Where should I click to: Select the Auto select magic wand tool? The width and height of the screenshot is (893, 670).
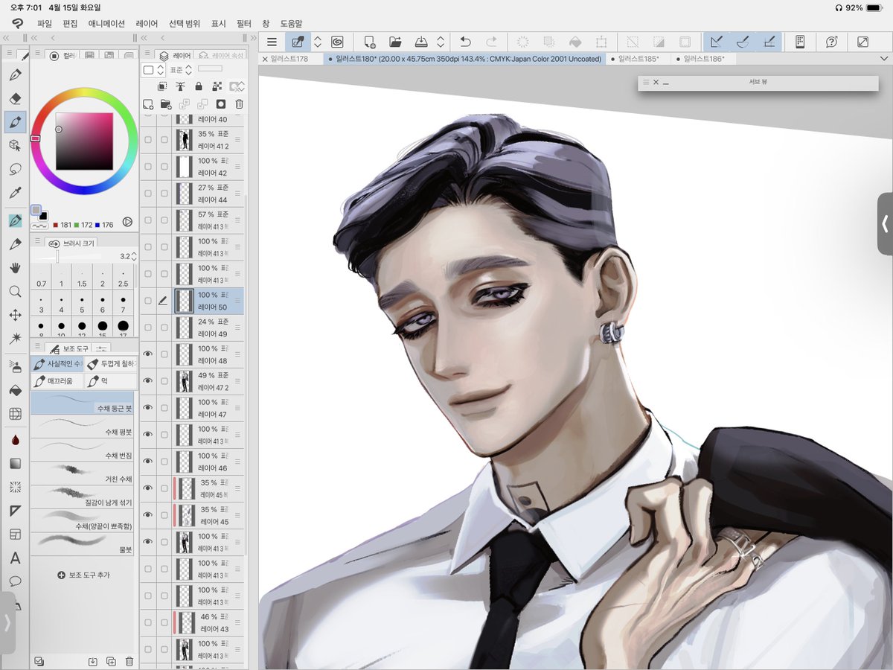pos(15,339)
